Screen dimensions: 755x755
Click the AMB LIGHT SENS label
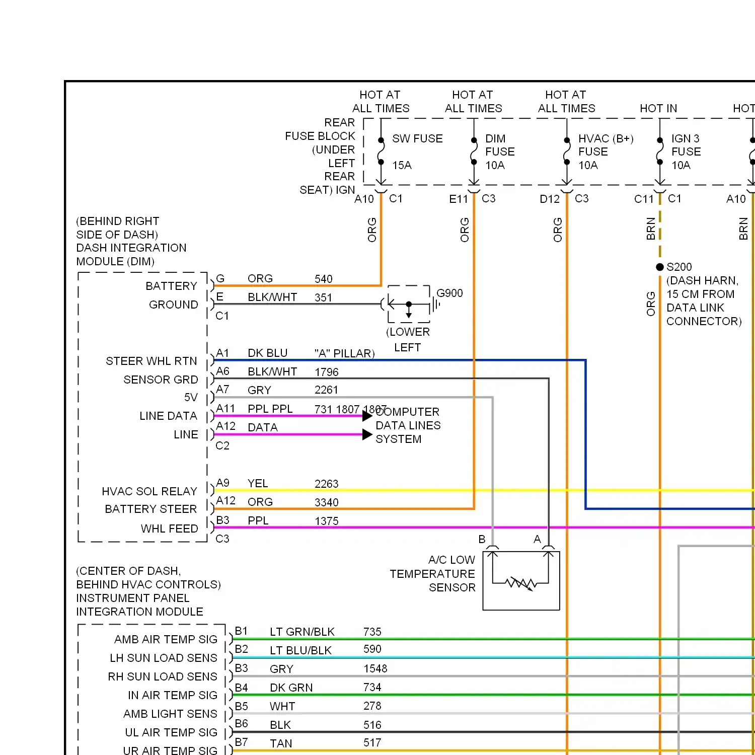(x=171, y=714)
